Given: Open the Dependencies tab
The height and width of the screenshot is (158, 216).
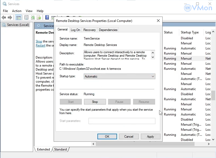Looking at the screenshot, I should coord(108,30).
